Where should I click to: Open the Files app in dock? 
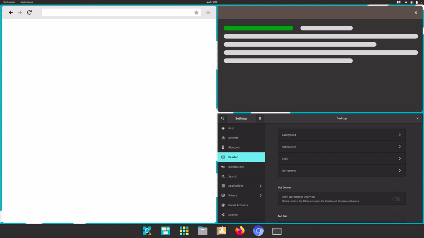pyautogui.click(x=203, y=231)
